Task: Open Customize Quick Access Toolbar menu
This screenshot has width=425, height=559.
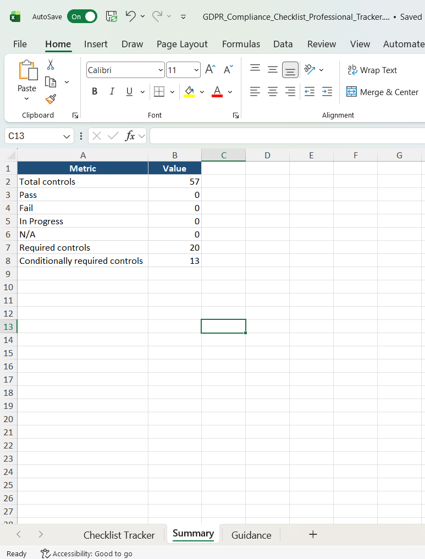Action: [183, 16]
